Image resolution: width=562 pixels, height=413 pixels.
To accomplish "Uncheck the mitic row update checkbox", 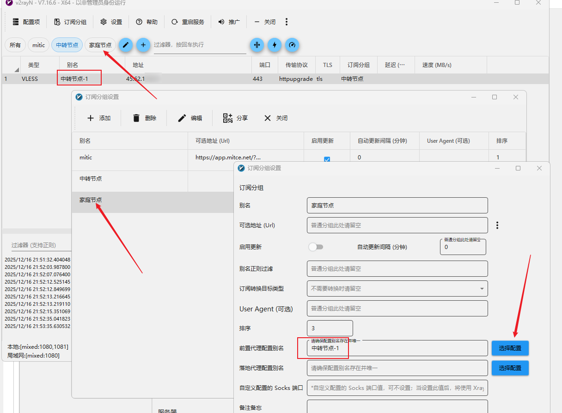I will point(327,159).
